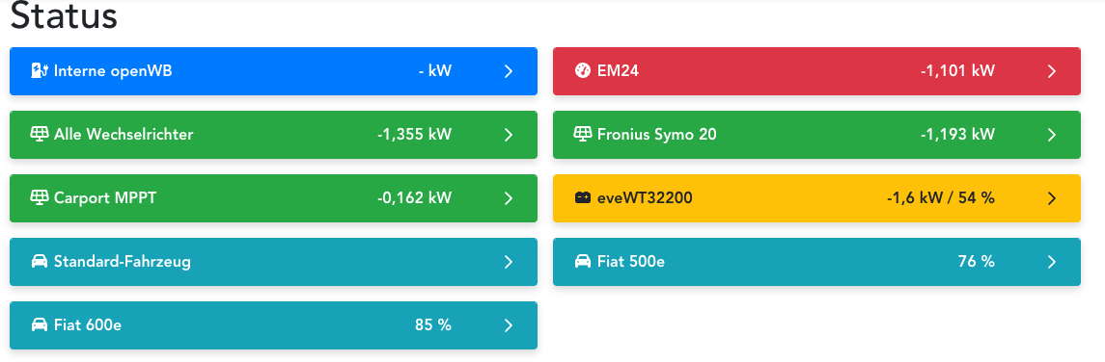Viewport: 1105px width, 362px height.
Task: Click the -1,193 kW value
Action: (957, 134)
